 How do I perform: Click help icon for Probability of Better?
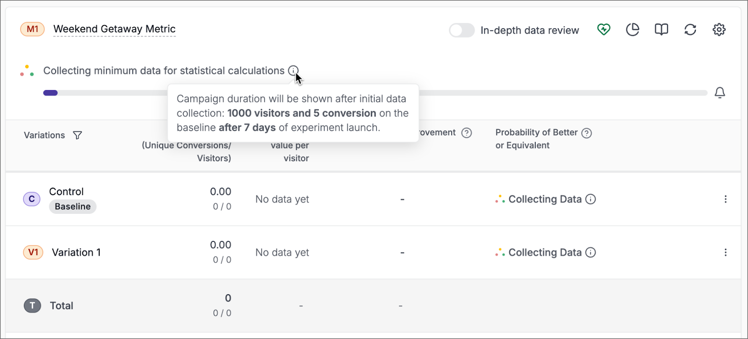coord(587,133)
